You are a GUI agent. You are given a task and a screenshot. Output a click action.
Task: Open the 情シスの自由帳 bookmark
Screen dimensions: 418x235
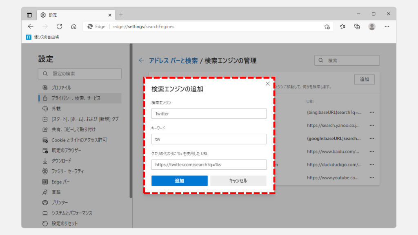(x=43, y=37)
